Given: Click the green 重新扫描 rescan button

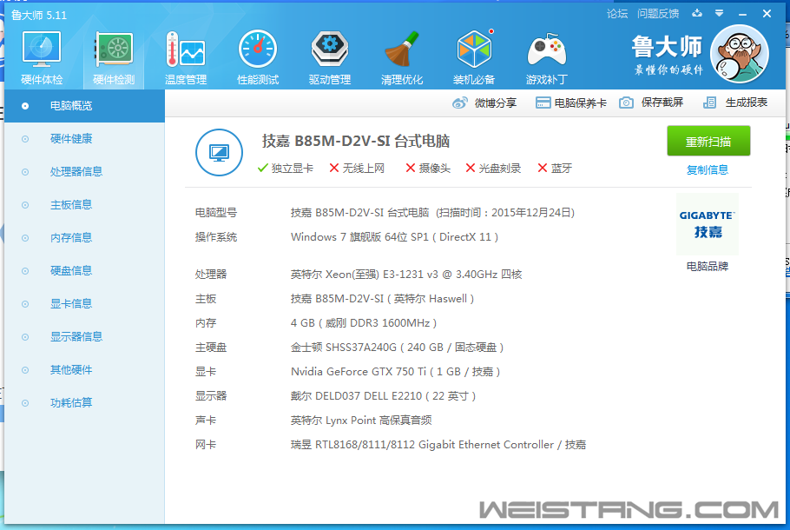Looking at the screenshot, I should [708, 142].
